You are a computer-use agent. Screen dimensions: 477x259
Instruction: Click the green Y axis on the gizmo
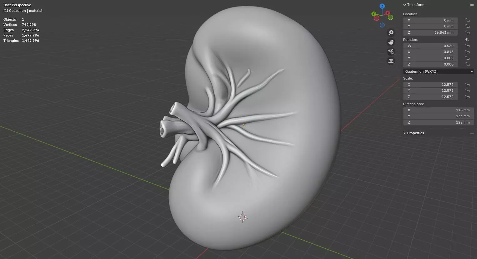(374, 14)
